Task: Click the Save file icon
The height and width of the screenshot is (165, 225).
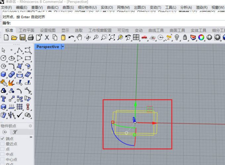Action: point(22,38)
